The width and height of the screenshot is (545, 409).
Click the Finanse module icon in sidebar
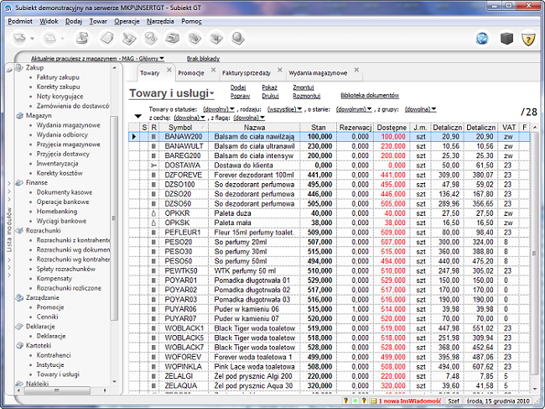point(21,181)
